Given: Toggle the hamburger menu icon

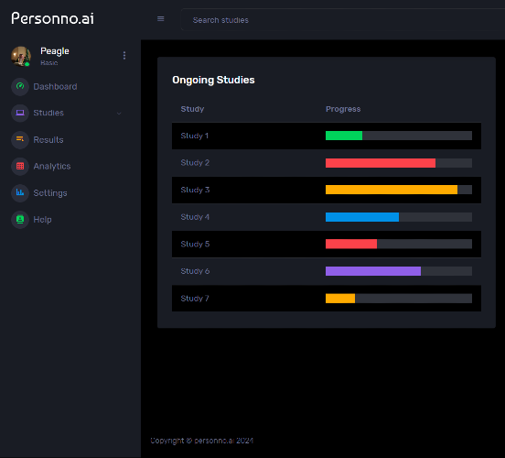Looking at the screenshot, I should [160, 19].
